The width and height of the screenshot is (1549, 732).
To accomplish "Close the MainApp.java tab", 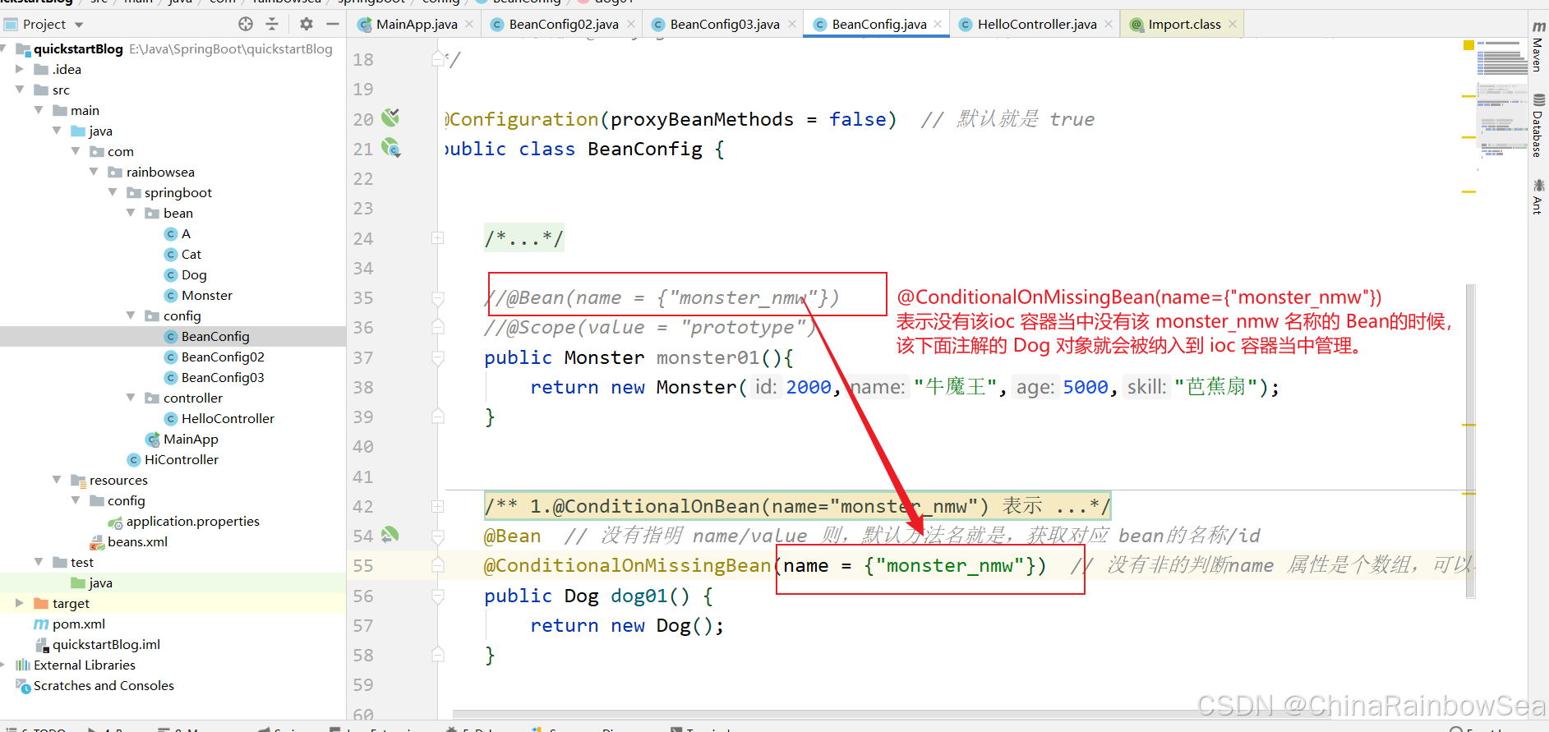I will tap(469, 25).
